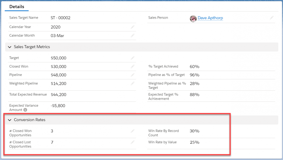The width and height of the screenshot is (283, 160).
Task: Edit the Target amount pencil icon
Action: point(133,58)
